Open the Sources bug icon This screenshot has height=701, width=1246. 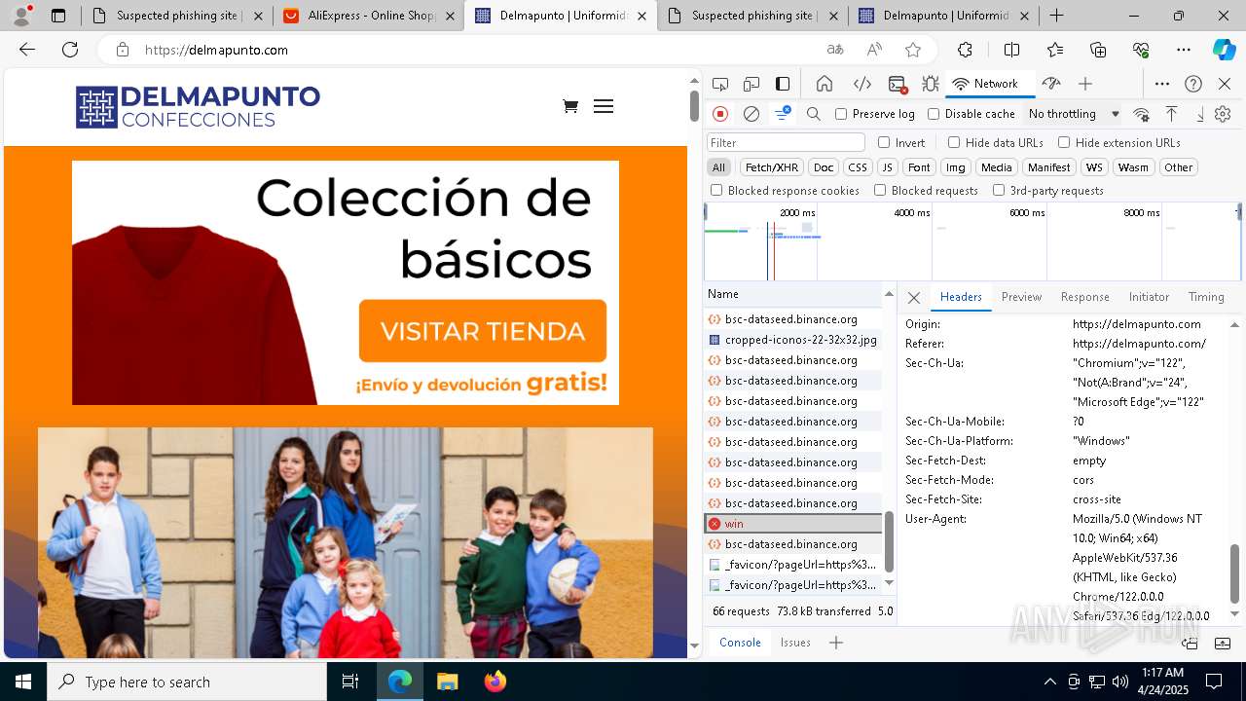pyautogui.click(x=931, y=84)
